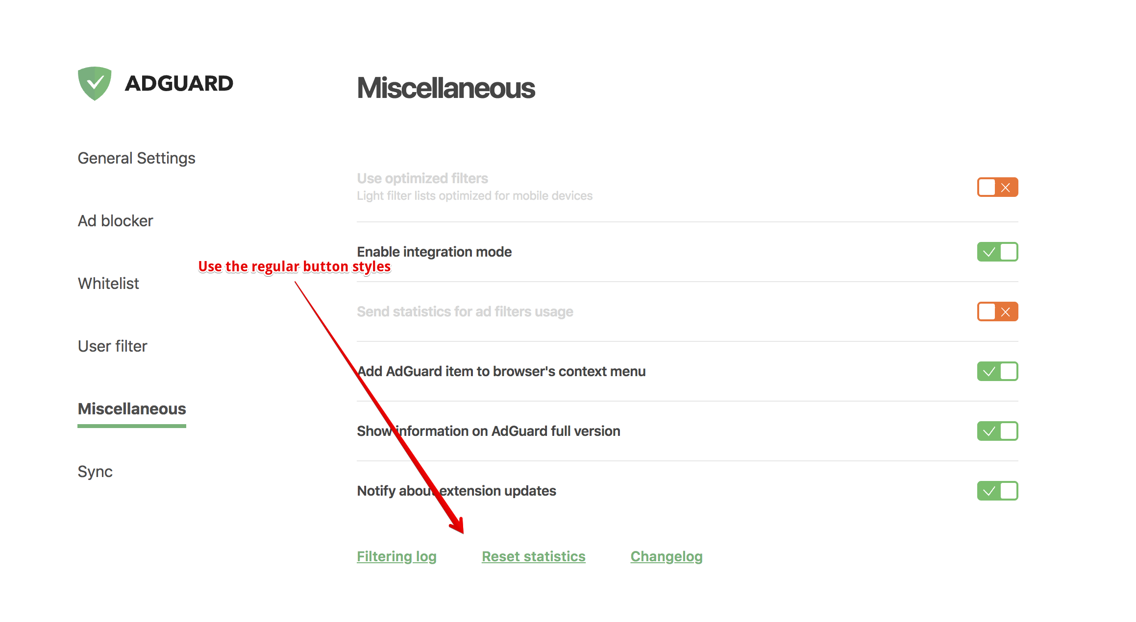View the Changelog
The height and width of the screenshot is (622, 1136).
click(x=667, y=556)
